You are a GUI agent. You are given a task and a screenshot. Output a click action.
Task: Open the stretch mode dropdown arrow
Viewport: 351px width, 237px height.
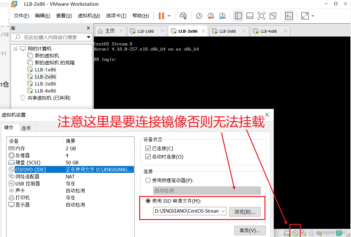point(313,16)
